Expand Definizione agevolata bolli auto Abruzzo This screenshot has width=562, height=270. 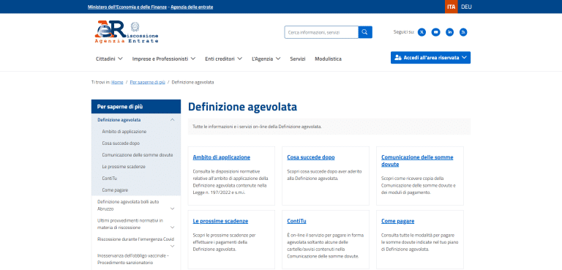[x=172, y=209]
